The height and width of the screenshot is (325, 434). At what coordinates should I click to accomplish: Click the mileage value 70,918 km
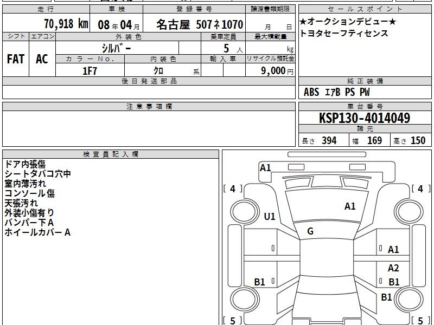click(x=66, y=24)
